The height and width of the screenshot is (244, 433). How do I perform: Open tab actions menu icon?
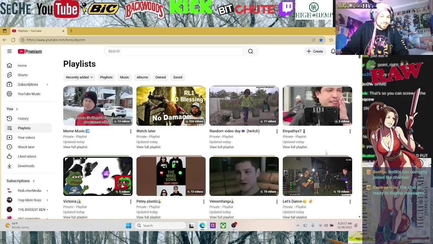pos(4,31)
